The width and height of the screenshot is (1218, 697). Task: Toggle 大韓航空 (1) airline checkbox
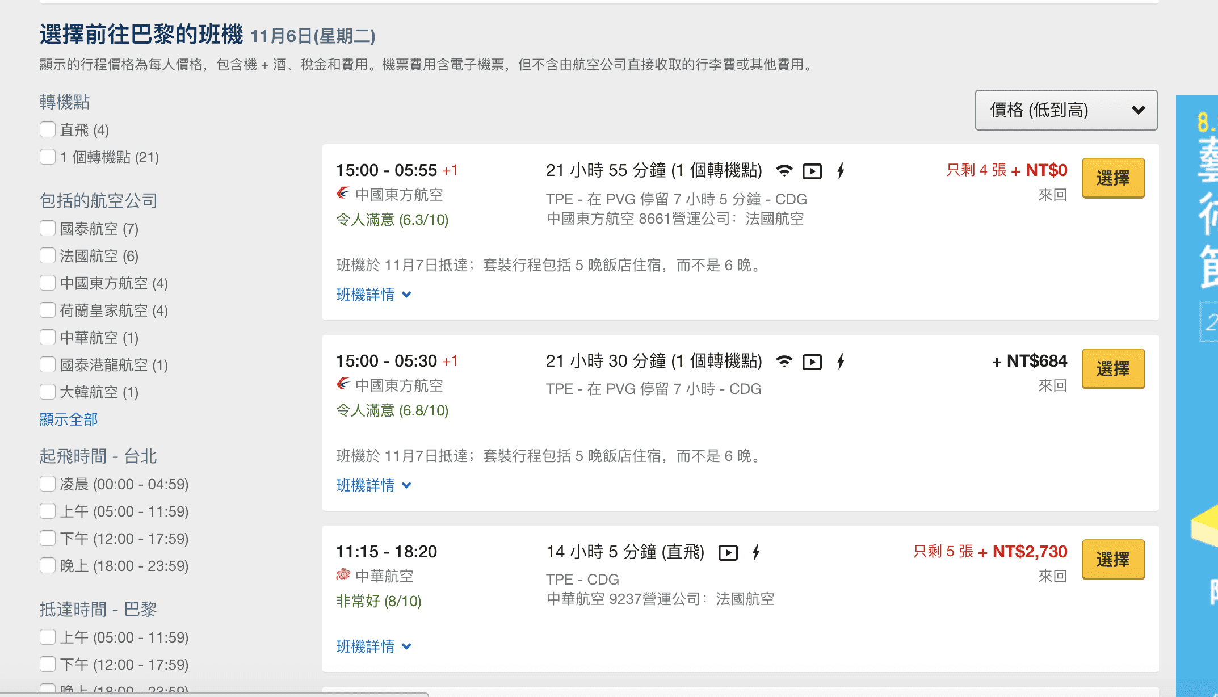pos(48,392)
